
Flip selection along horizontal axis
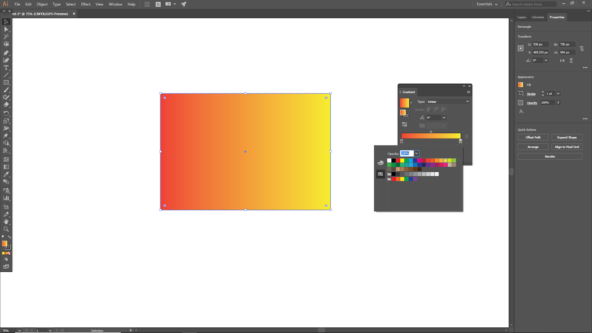click(562, 61)
